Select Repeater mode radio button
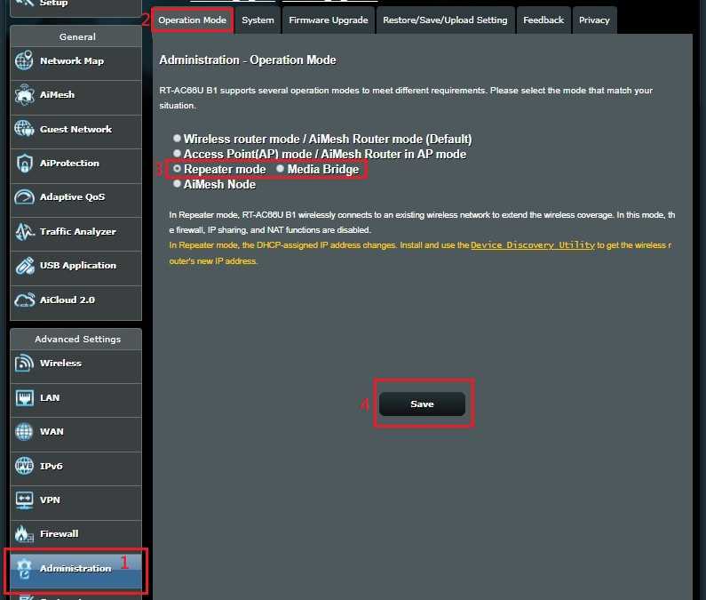 pyautogui.click(x=177, y=169)
